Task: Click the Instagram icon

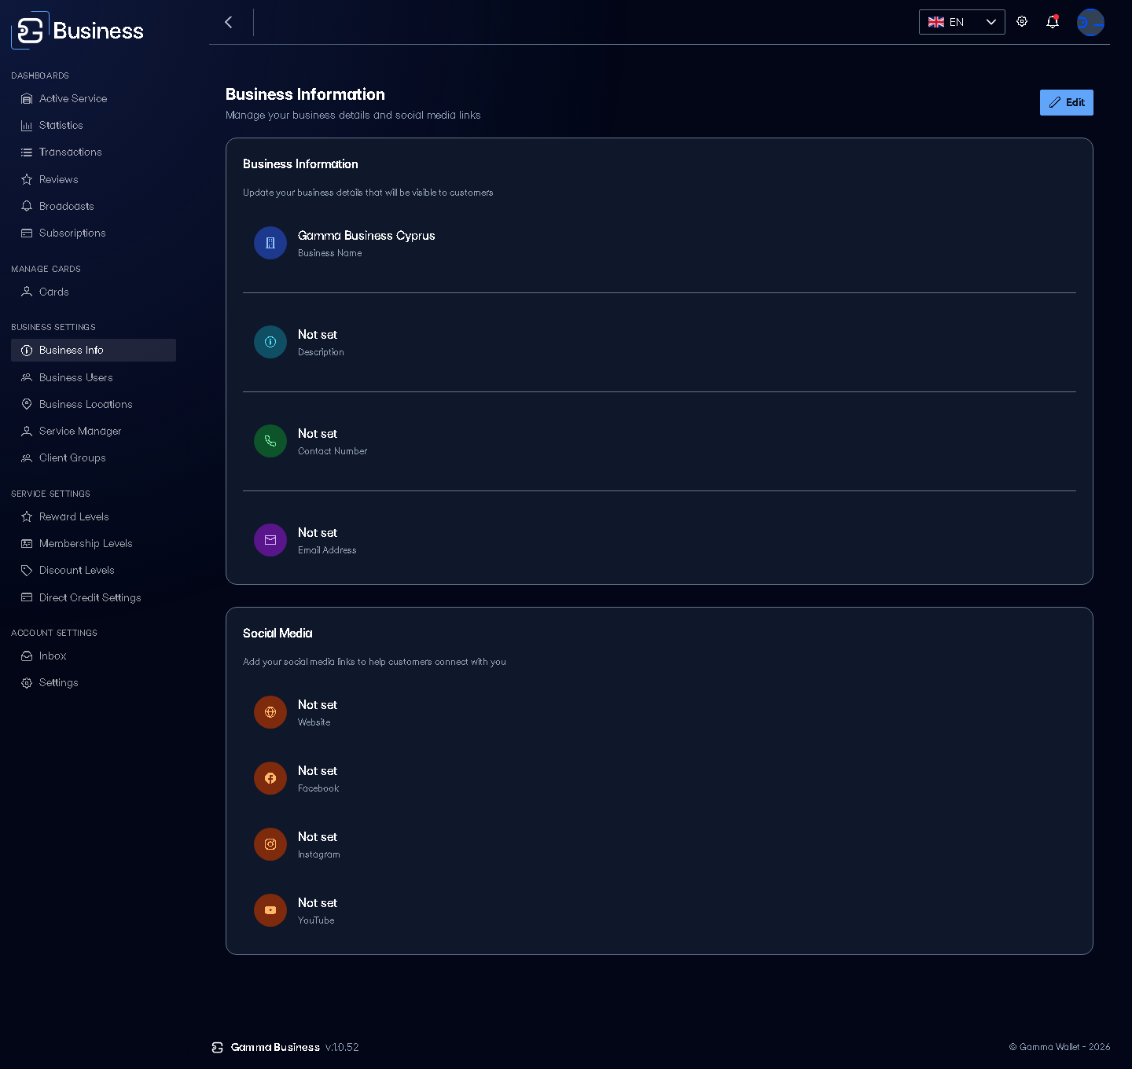Action: coord(270,844)
